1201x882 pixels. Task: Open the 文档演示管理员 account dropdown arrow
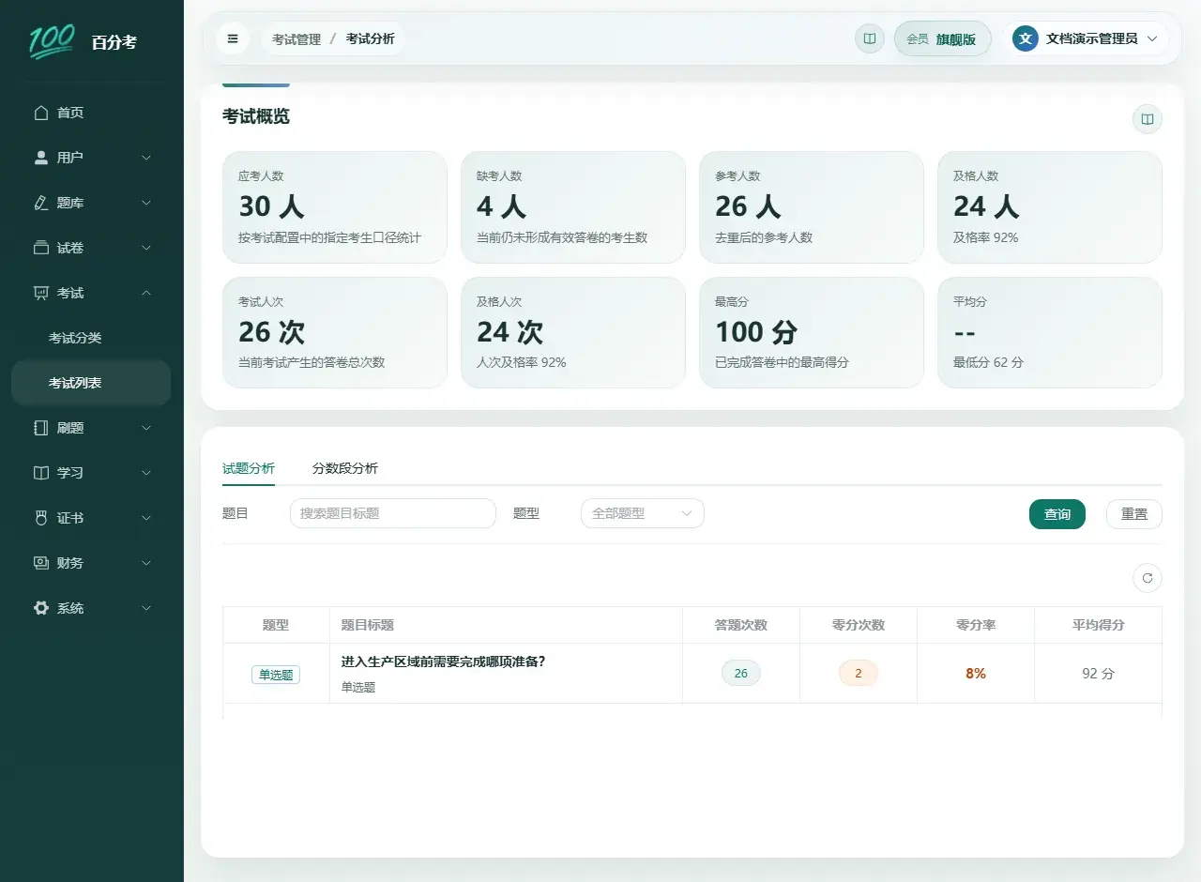1152,38
